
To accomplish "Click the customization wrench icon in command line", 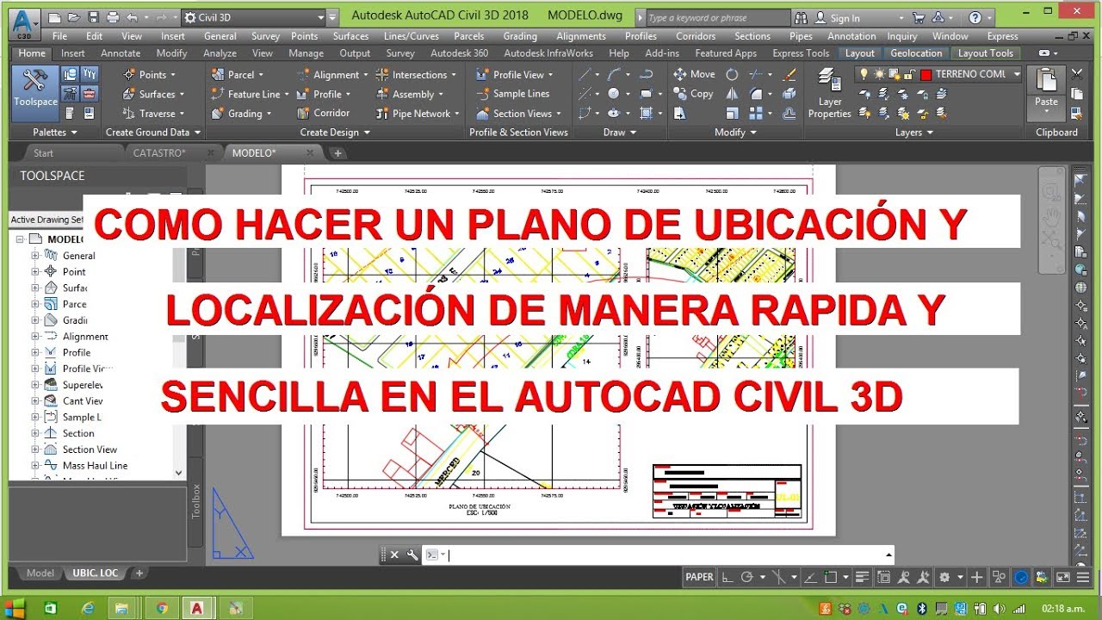I will 412,555.
